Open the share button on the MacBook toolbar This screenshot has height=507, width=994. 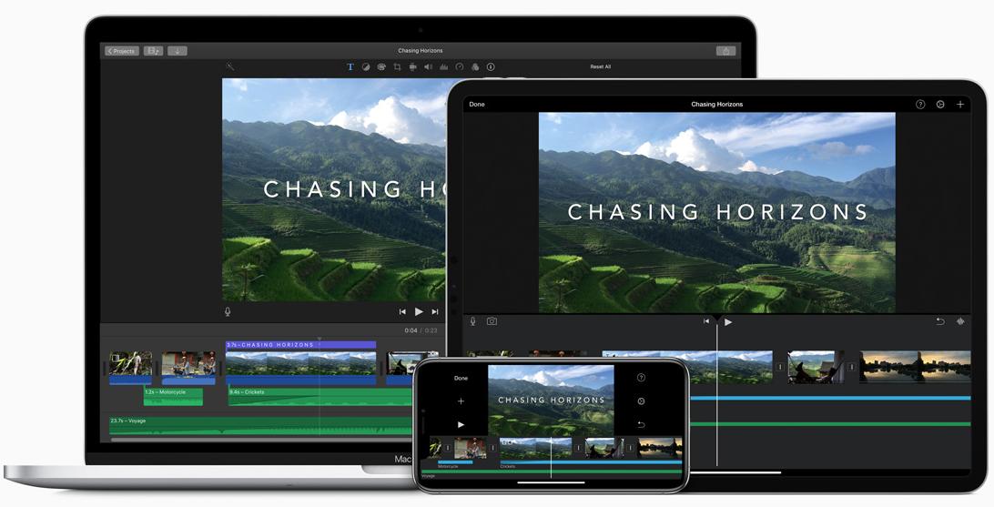coord(725,51)
